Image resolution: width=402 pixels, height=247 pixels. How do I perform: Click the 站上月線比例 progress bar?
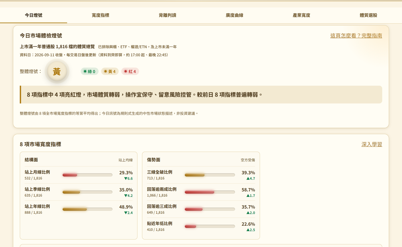(x=87, y=175)
